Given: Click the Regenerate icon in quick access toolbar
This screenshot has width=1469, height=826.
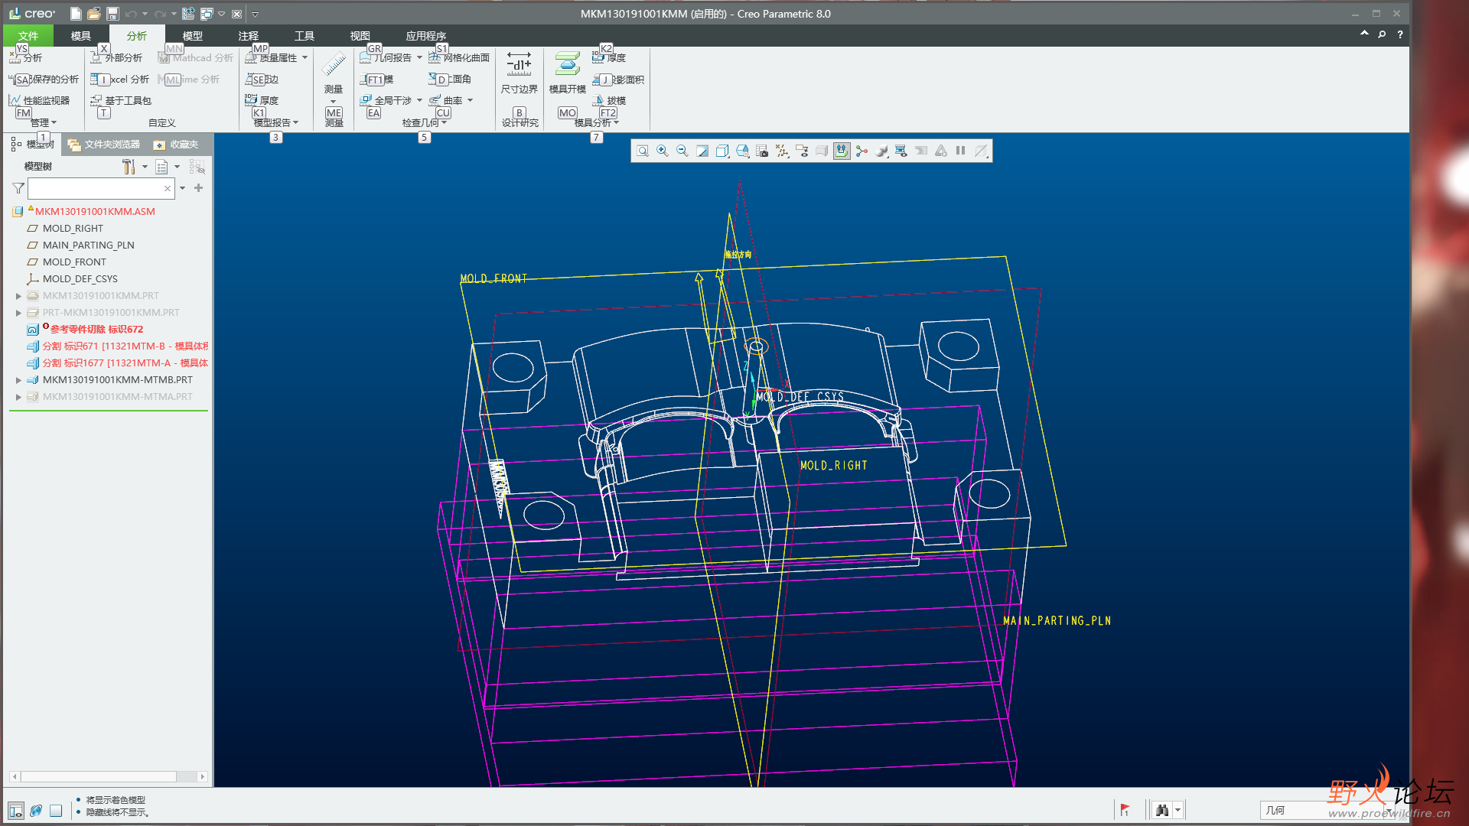Looking at the screenshot, I should click(188, 14).
